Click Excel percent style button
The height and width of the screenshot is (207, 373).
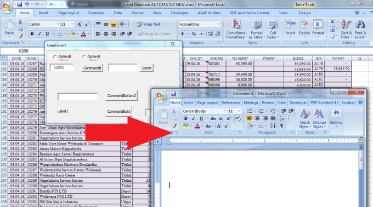click(194, 34)
